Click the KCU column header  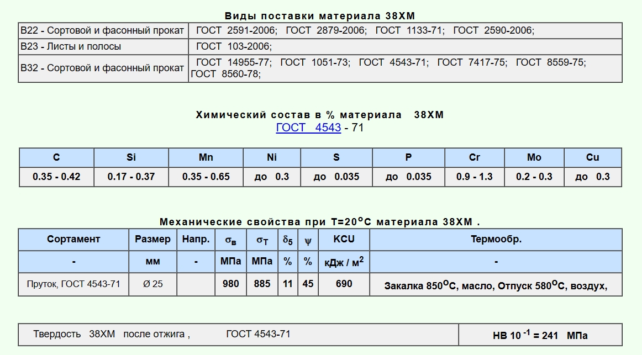coord(344,239)
